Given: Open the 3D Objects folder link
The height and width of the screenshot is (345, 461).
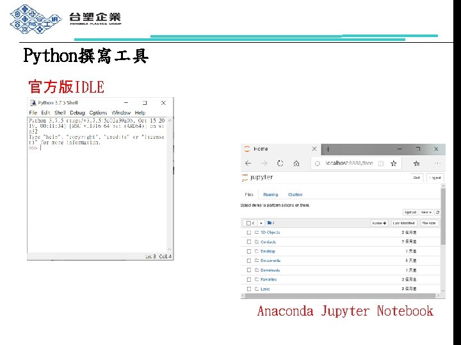Looking at the screenshot, I should [x=270, y=233].
